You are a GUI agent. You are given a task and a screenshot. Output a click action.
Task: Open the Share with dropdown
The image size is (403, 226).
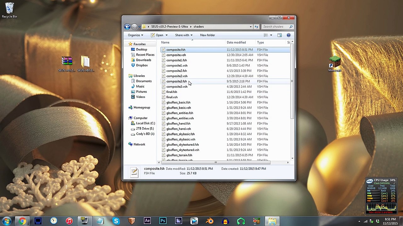(184, 35)
